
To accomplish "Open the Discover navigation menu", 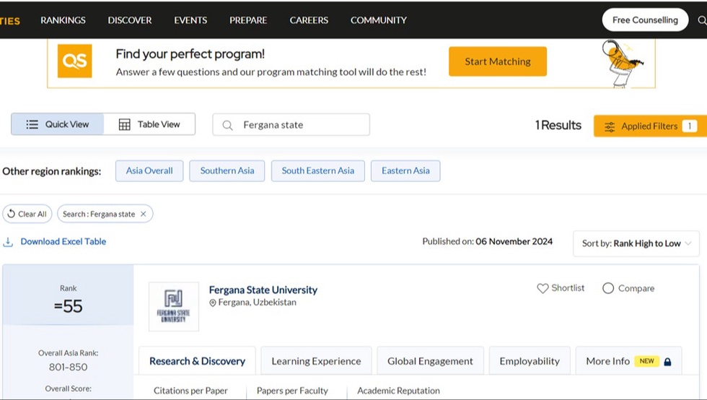I will click(x=130, y=20).
